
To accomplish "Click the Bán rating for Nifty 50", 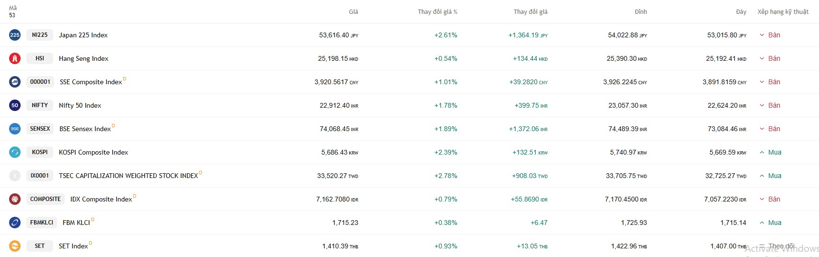I will coord(774,105).
